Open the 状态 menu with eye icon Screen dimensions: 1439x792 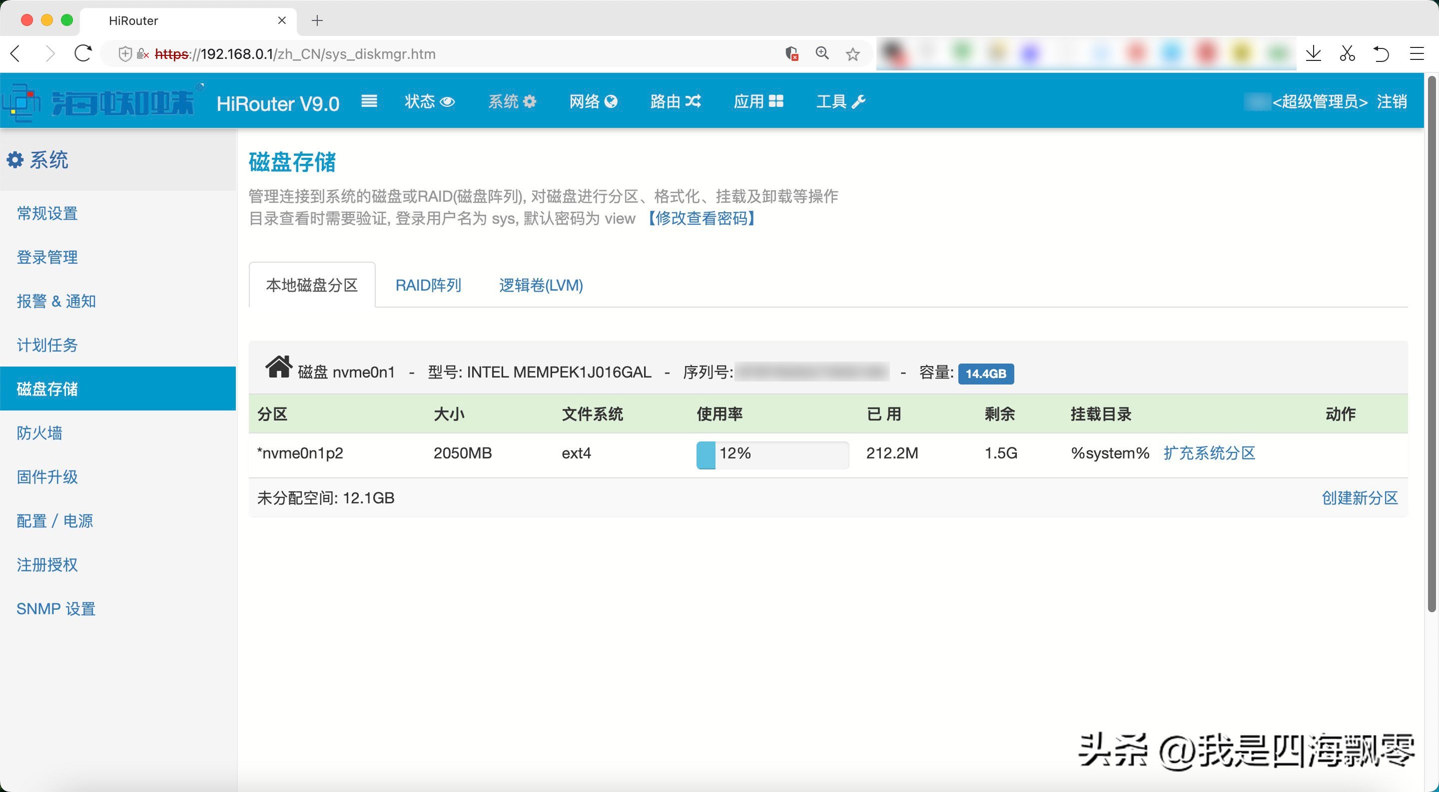pyautogui.click(x=429, y=101)
